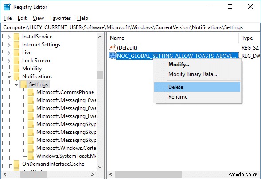The image size is (261, 179).
Task: Expand the Lock Screen tree node
Action: tap(9, 61)
